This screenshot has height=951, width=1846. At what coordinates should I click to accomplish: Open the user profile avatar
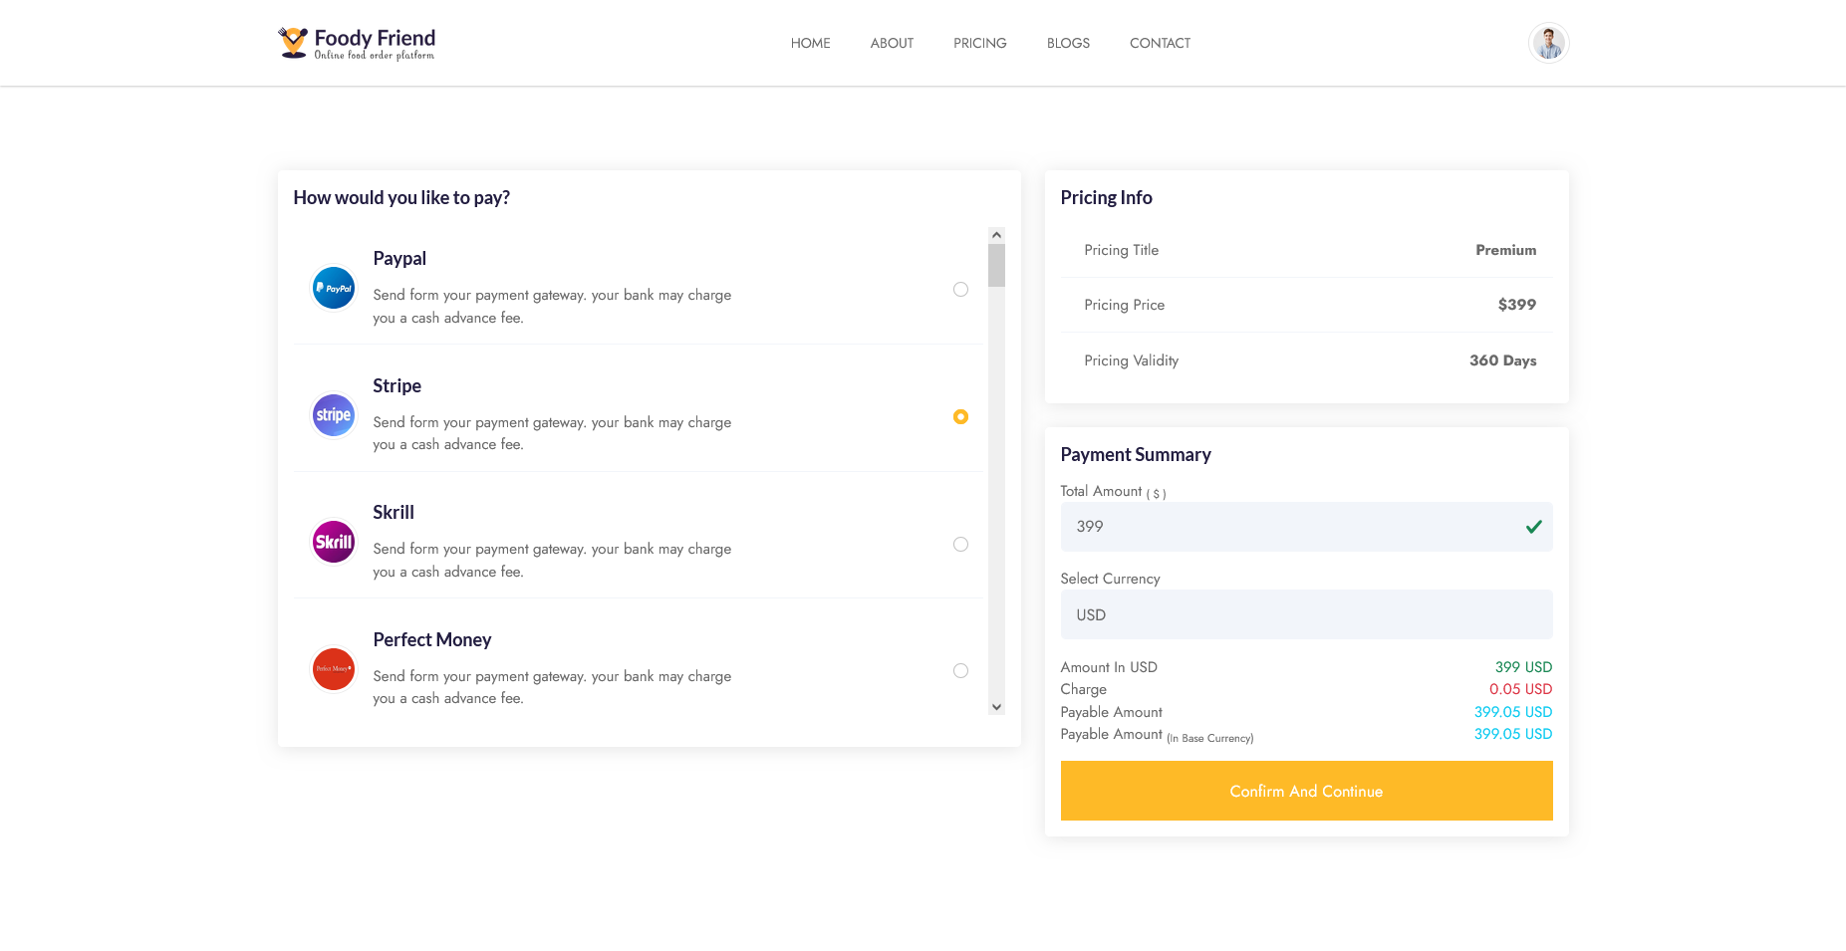click(1548, 43)
